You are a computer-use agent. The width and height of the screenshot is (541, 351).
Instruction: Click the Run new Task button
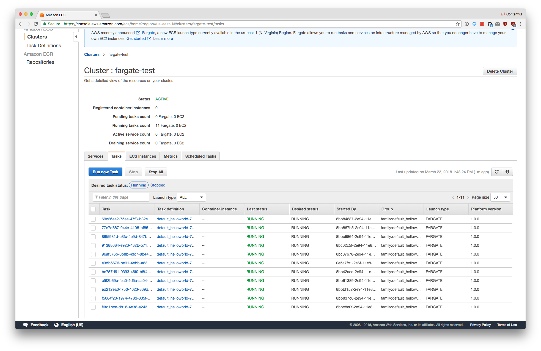click(105, 172)
